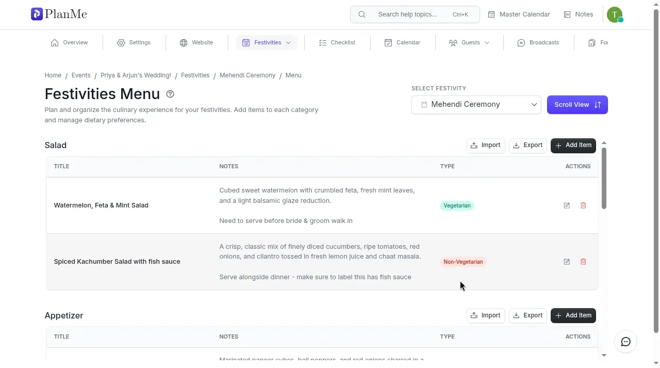Go to the Overview tab

[x=70, y=43]
